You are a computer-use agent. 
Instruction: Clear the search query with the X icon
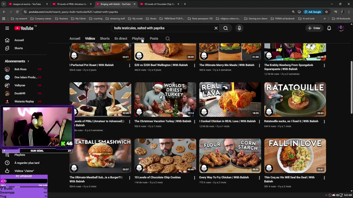coord(216,28)
